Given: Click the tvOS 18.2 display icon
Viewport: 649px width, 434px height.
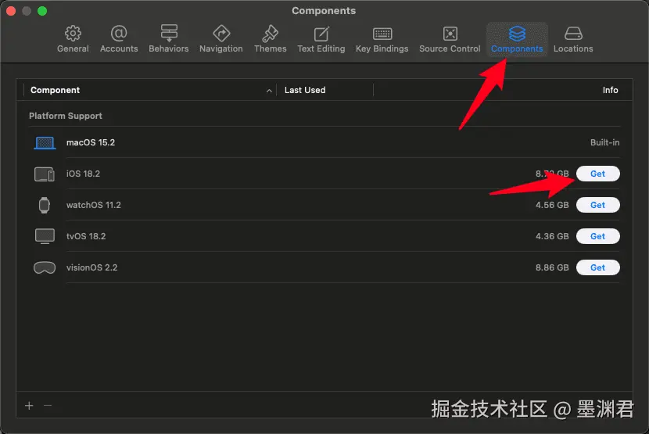Looking at the screenshot, I should [x=45, y=236].
